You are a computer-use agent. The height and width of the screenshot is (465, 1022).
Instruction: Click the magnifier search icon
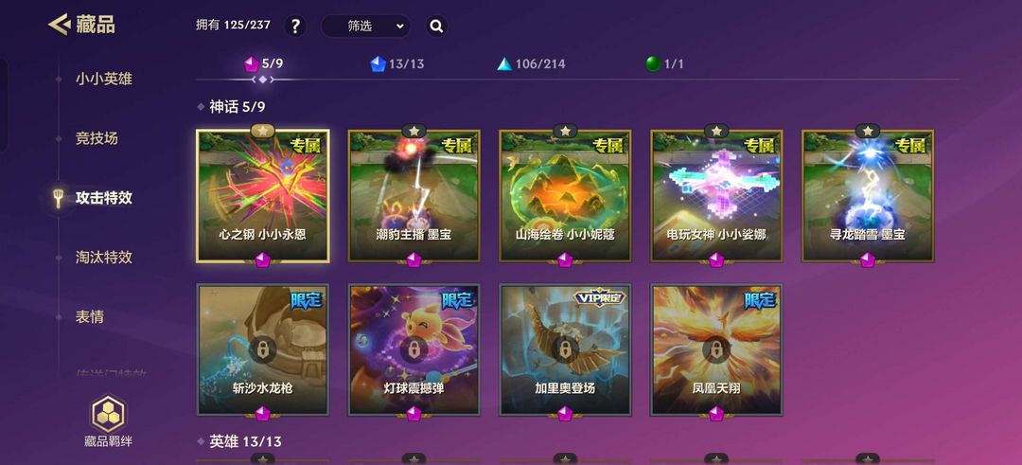pos(436,27)
